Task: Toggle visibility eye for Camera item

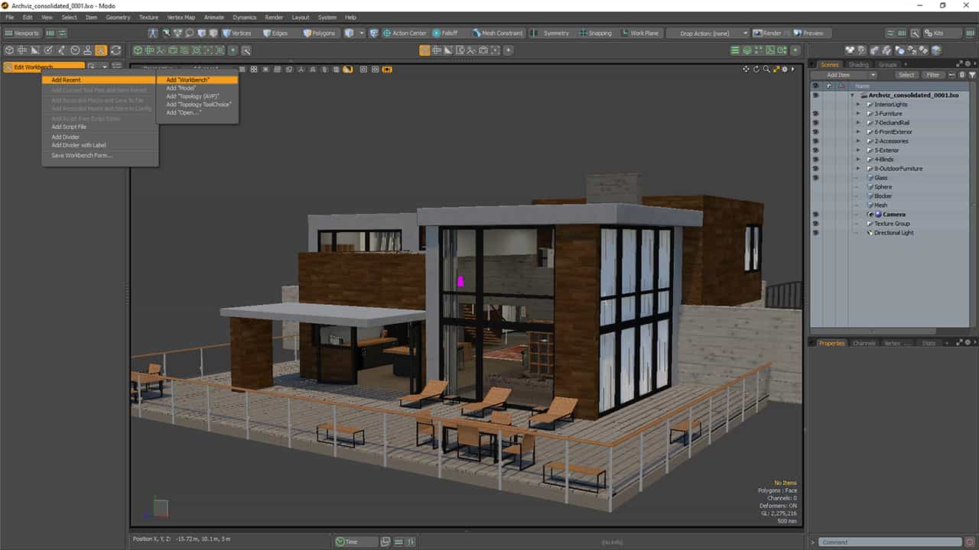Action: tap(815, 215)
